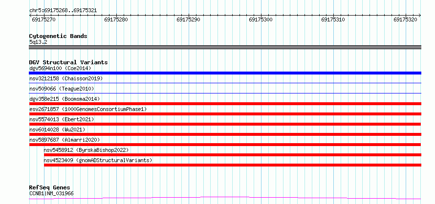Select the red nsv6014028 variant bar
The image size is (435, 204).
225,134
